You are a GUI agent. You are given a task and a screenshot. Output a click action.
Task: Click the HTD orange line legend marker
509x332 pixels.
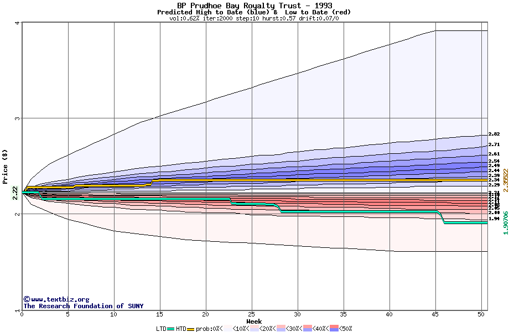tap(191, 329)
